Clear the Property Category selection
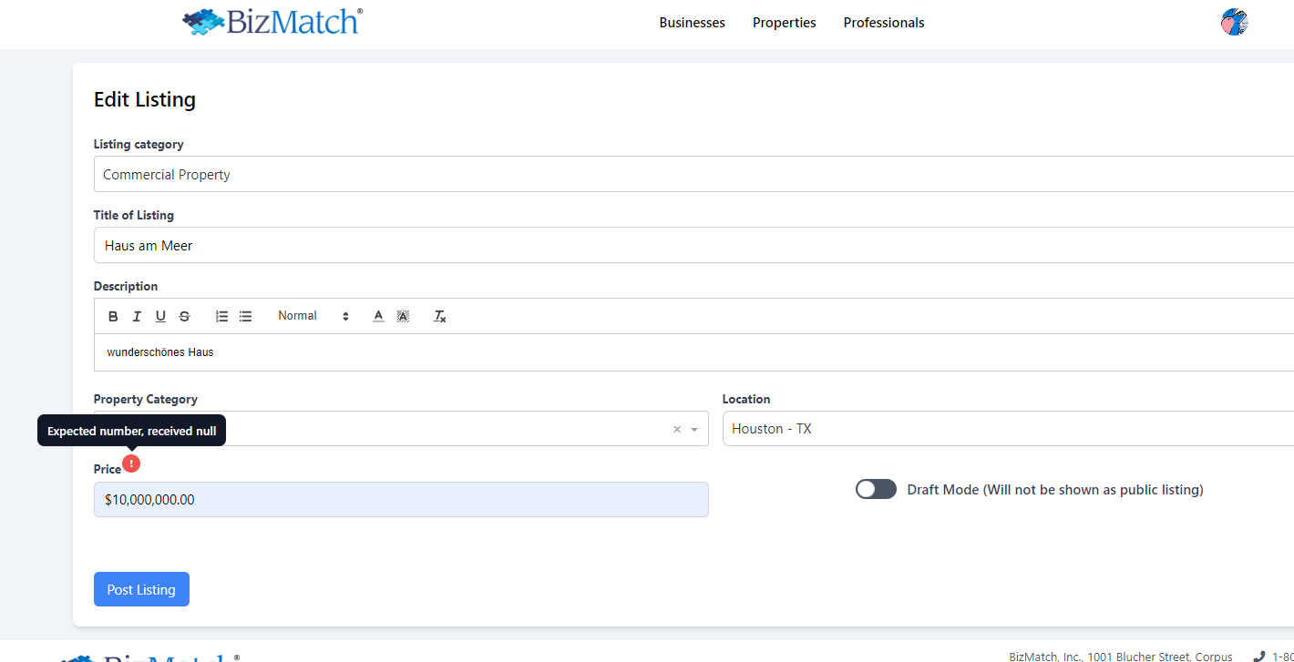The width and height of the screenshot is (1294, 662). coord(676,430)
